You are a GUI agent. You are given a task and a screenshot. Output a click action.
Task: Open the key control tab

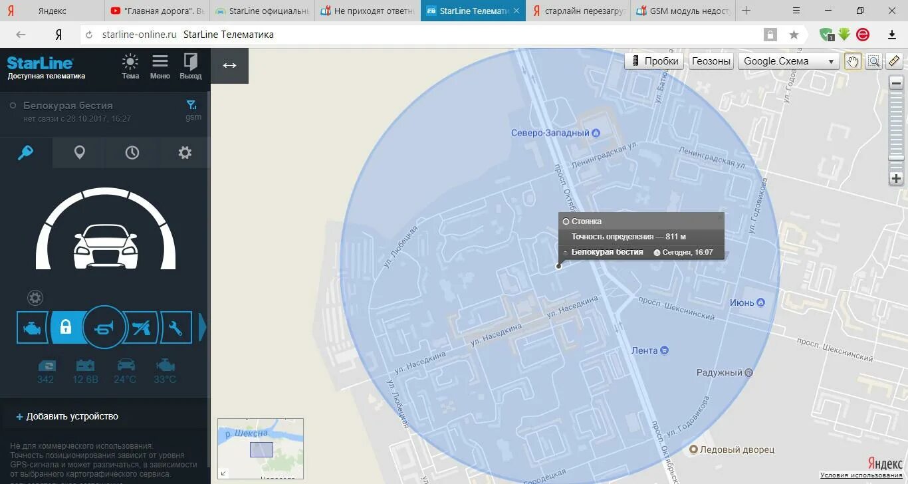tap(26, 152)
